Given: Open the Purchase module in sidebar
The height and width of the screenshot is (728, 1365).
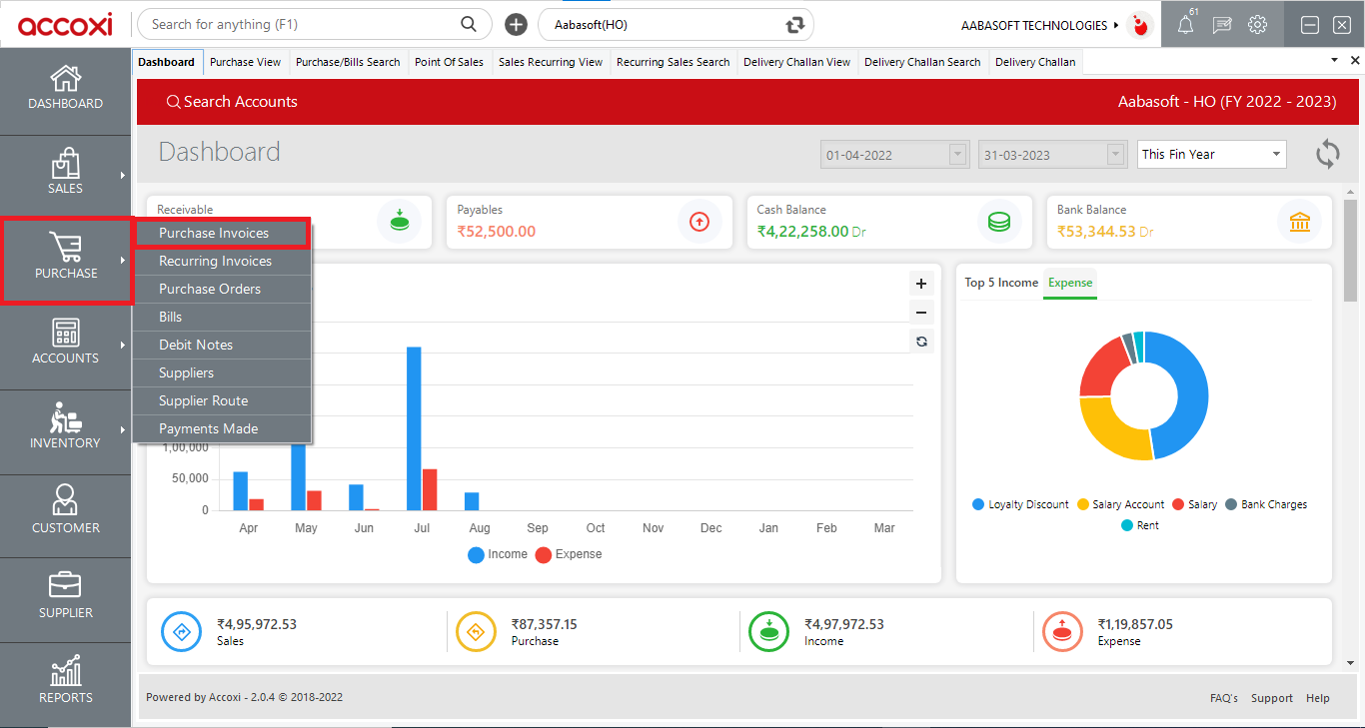Looking at the screenshot, I should (66, 258).
